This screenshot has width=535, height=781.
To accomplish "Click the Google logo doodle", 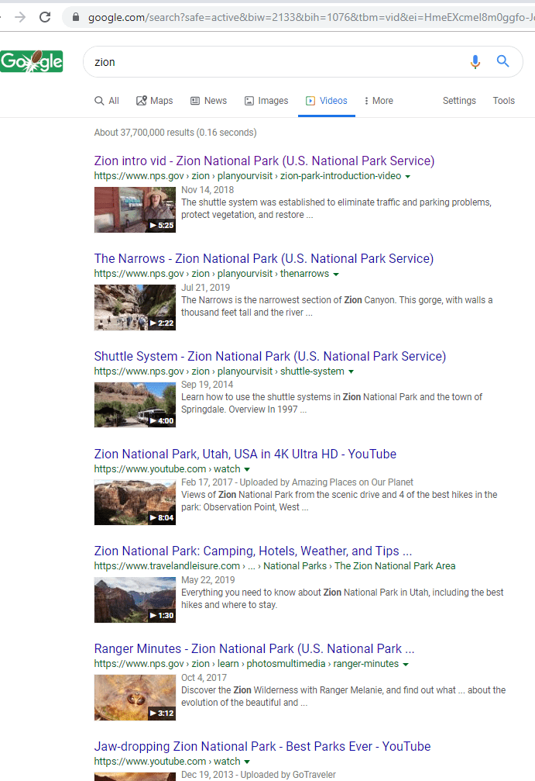I will pyautogui.click(x=32, y=62).
